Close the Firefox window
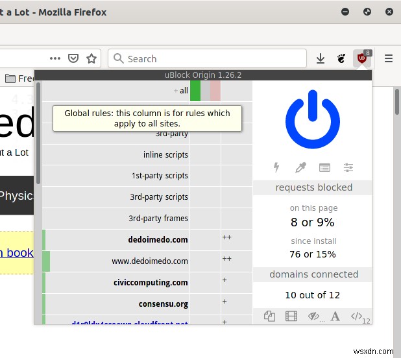This screenshot has height=358, width=401. tap(389, 12)
